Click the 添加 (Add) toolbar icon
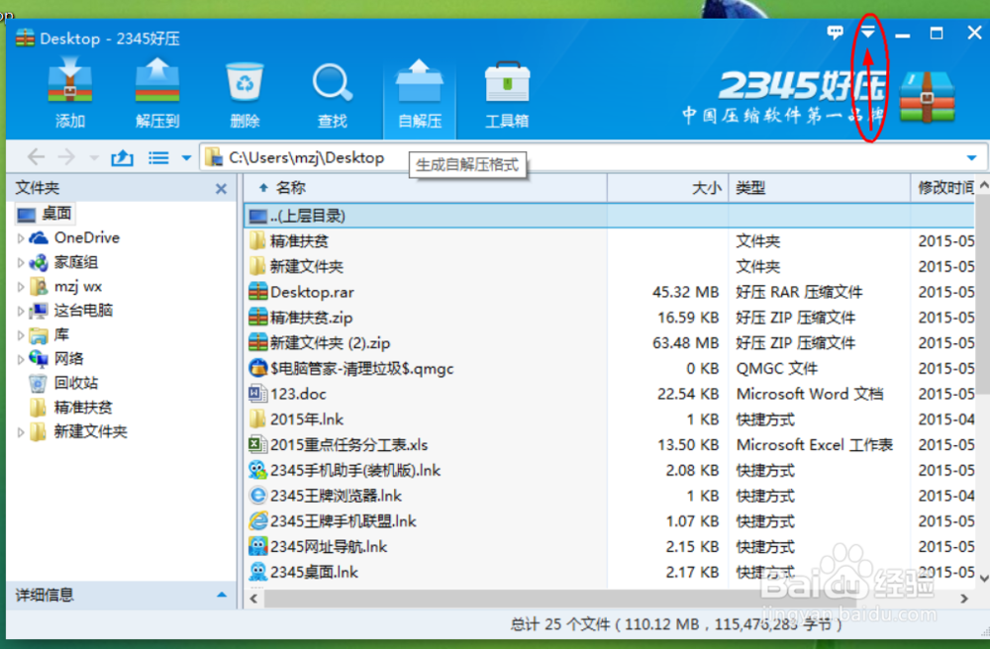The height and width of the screenshot is (649, 990). click(x=70, y=93)
